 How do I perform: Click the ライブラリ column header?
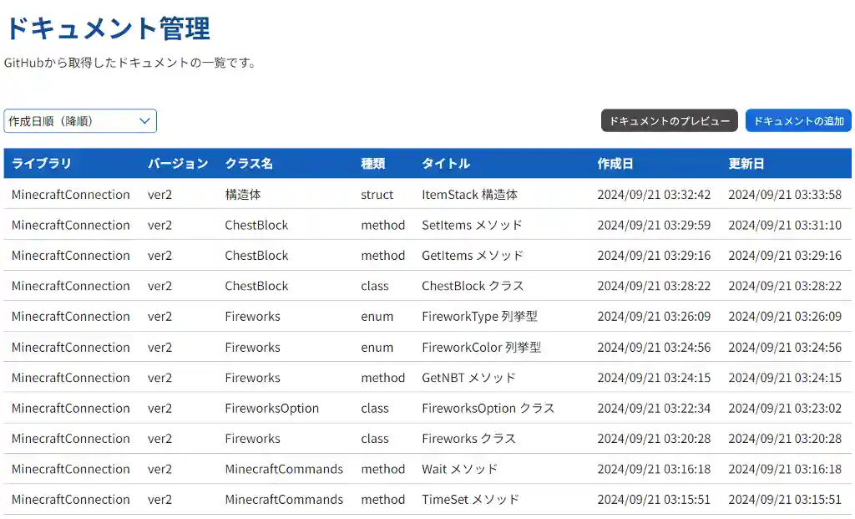pyautogui.click(x=42, y=163)
